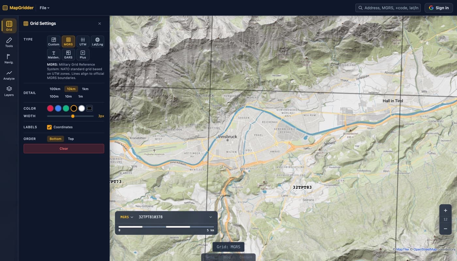Set grid detail to 1m
457x261 pixels.
pos(81,96)
